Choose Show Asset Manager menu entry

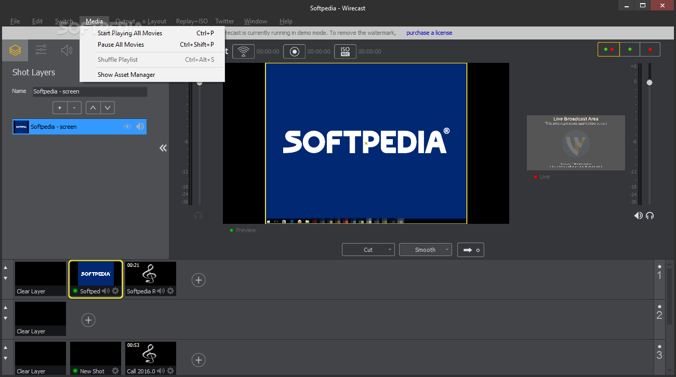tap(152, 75)
